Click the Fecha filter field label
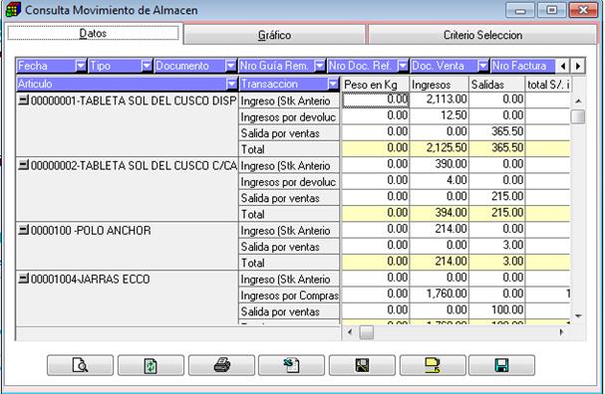The image size is (605, 394). (x=33, y=66)
